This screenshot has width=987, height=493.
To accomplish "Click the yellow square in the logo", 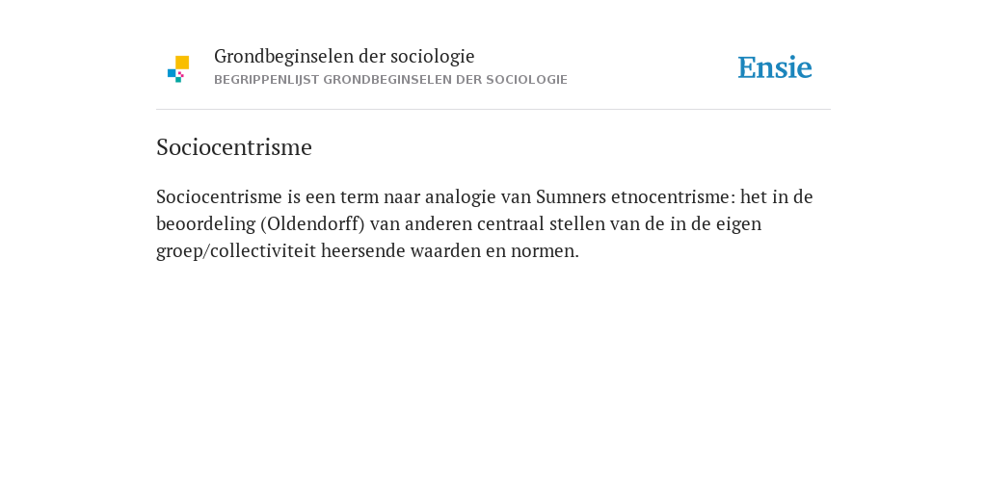I will (182, 63).
